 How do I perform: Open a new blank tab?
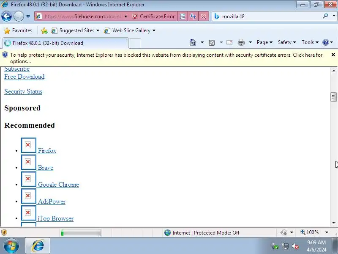coord(135,43)
